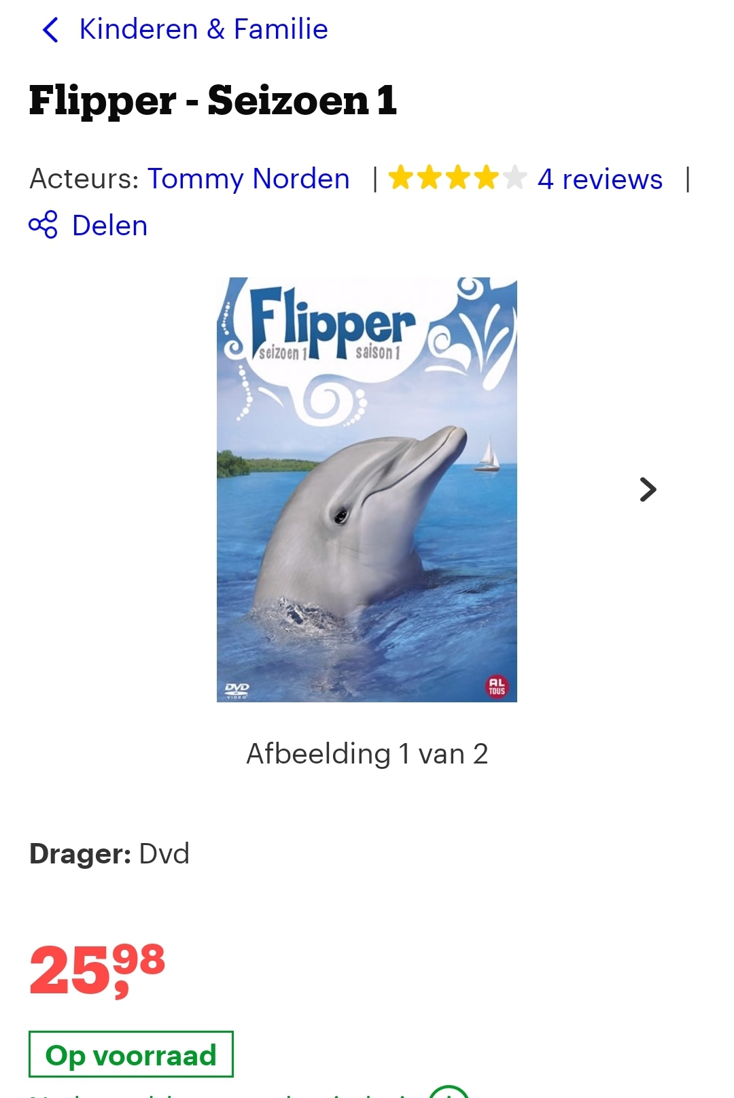Image resolution: width=734 pixels, height=1098 pixels.
Task: Click the share icon next to Delen
Action: (x=43, y=225)
